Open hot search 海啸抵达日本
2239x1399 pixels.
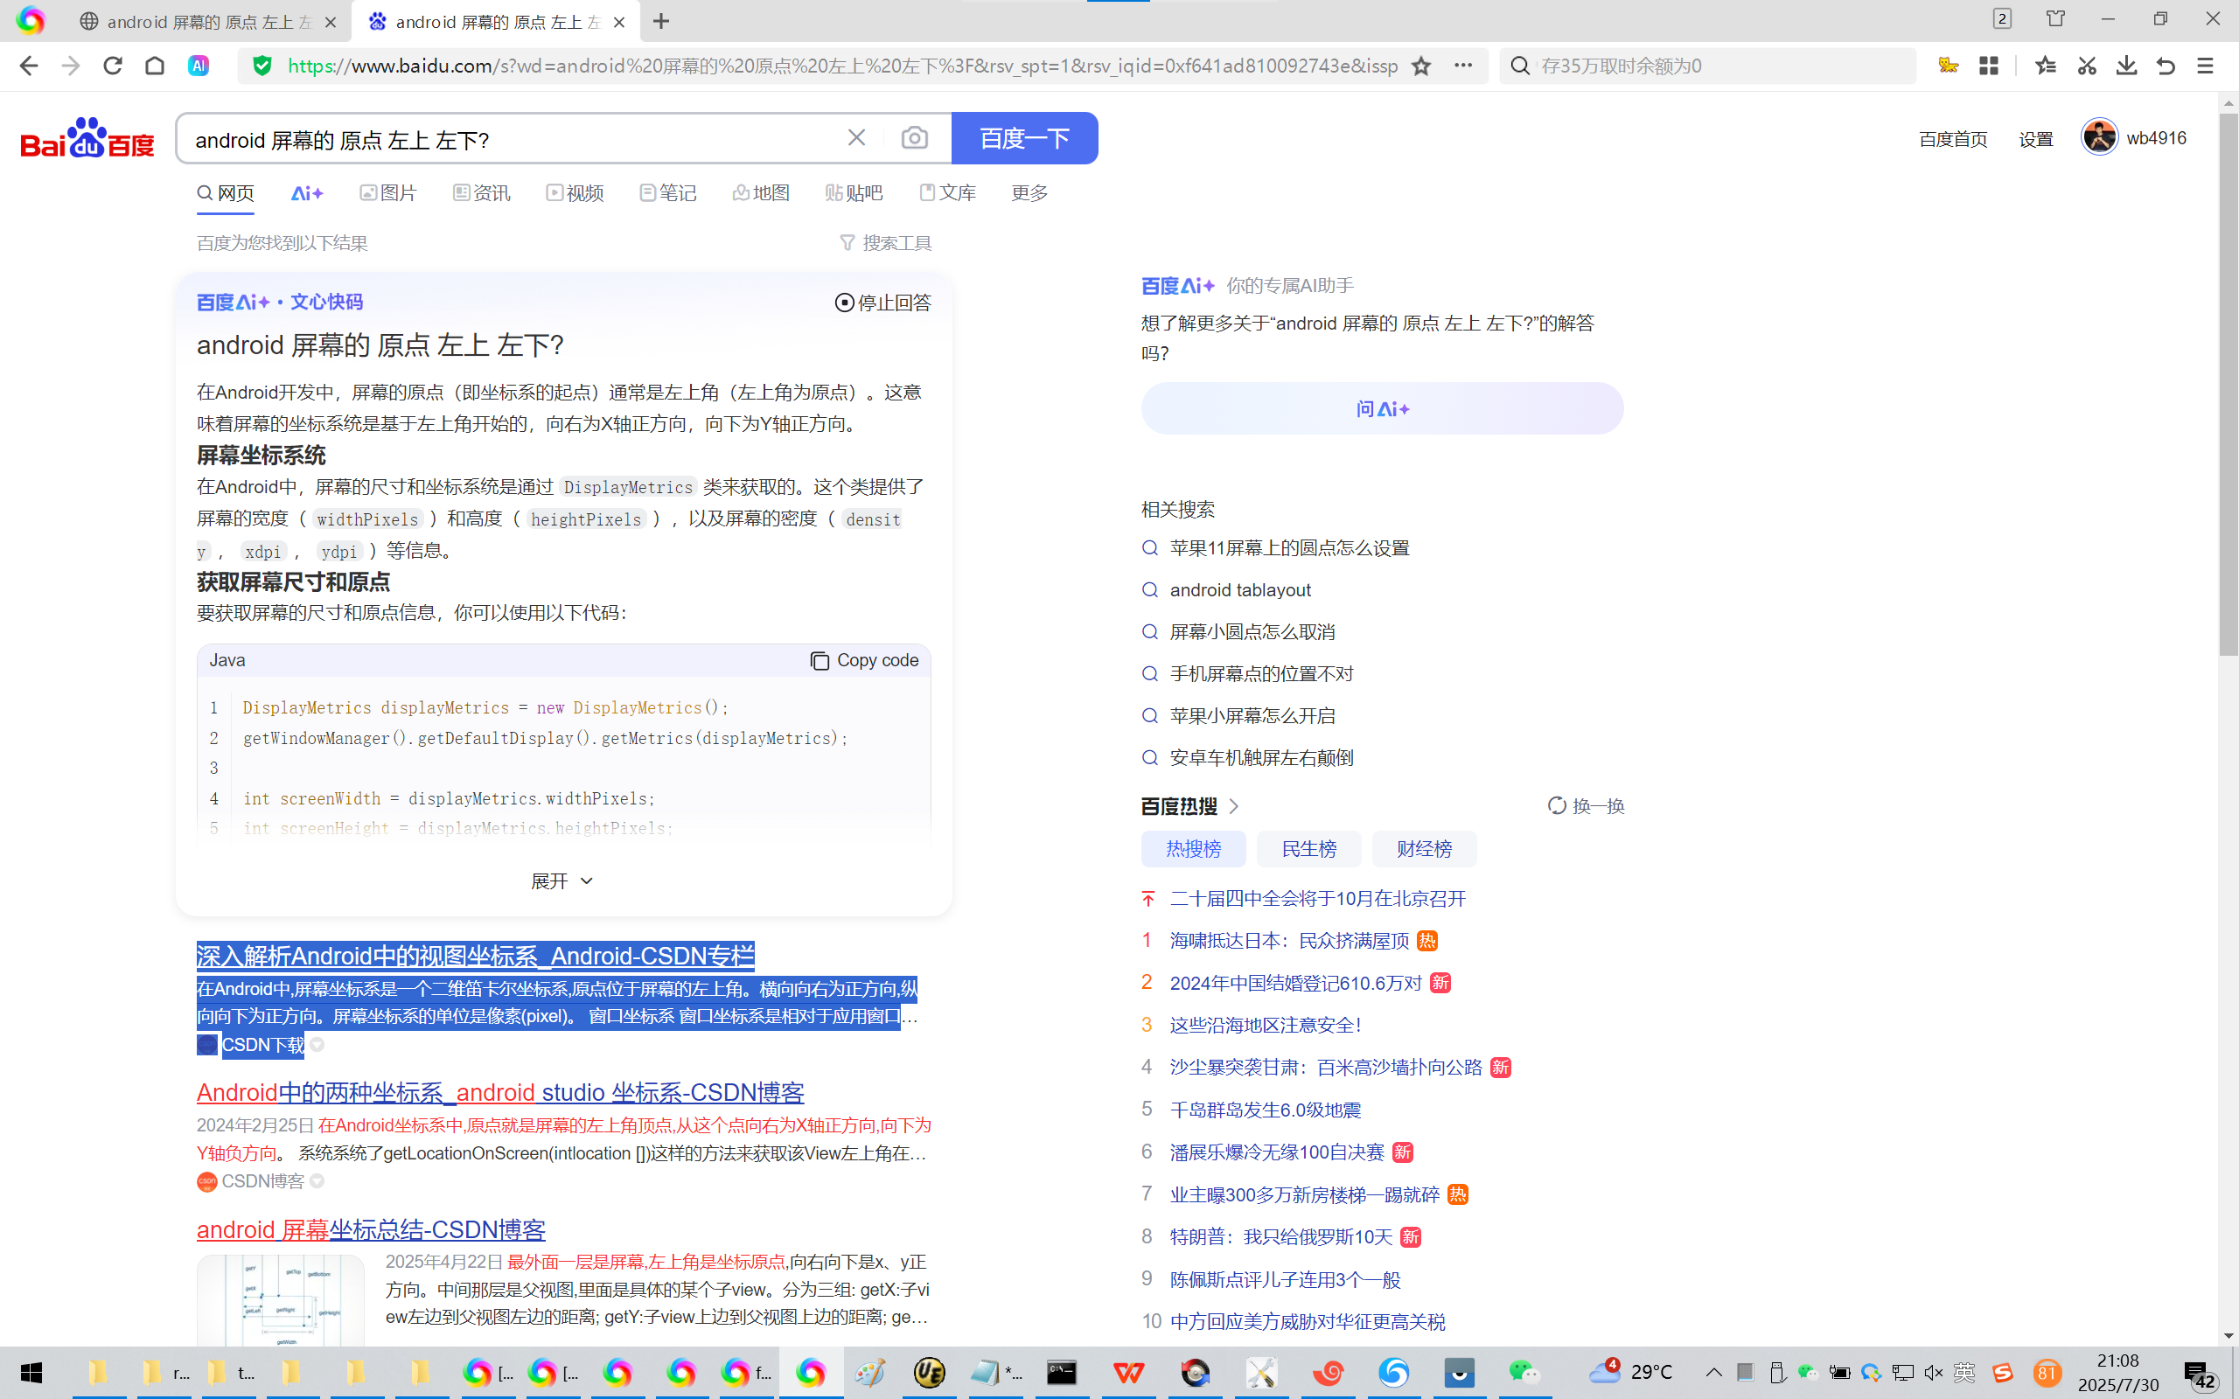pyautogui.click(x=1289, y=941)
